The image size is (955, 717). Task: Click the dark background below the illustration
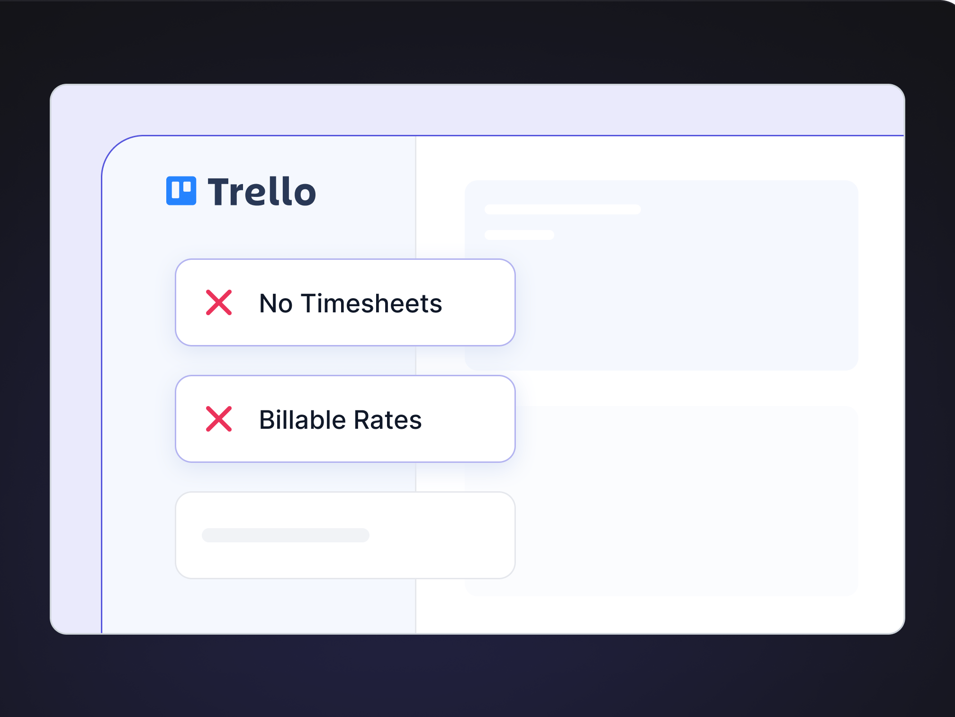click(x=474, y=677)
